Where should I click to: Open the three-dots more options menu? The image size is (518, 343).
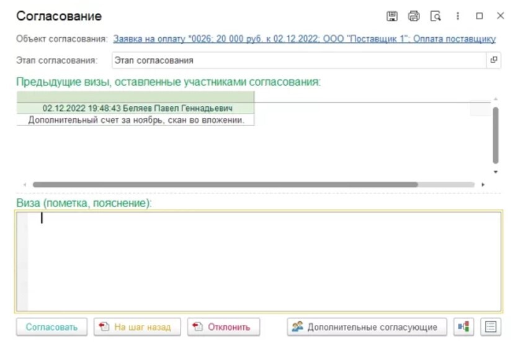[x=458, y=16]
